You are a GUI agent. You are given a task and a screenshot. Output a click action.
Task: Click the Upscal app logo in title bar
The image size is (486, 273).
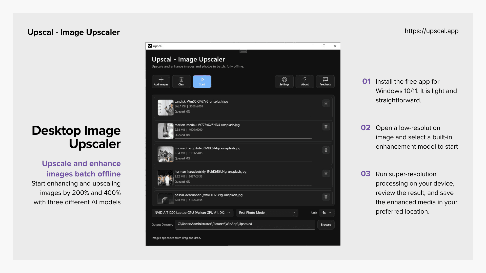click(x=150, y=46)
